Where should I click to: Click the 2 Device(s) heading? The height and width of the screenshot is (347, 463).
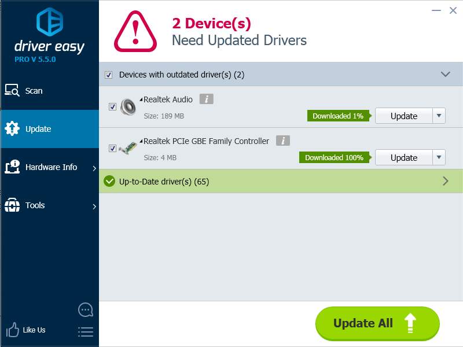(211, 23)
